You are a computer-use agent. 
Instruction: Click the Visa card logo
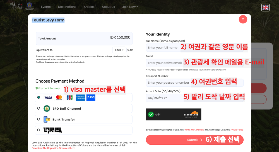coord(48,98)
